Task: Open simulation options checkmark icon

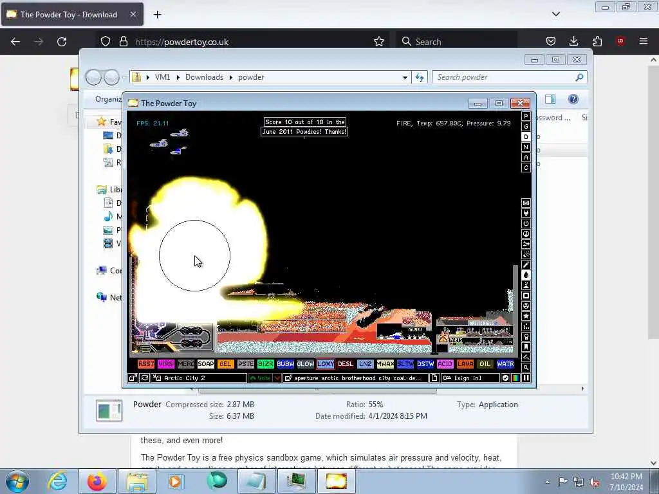Action: (x=505, y=378)
